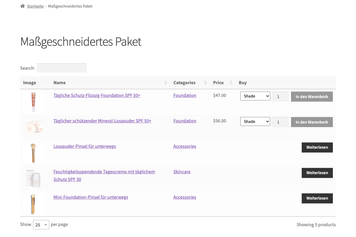The height and width of the screenshot is (237, 356).
Task: Click Weiterlesen for the Losspuder-Pinsel
Action: tap(317, 147)
